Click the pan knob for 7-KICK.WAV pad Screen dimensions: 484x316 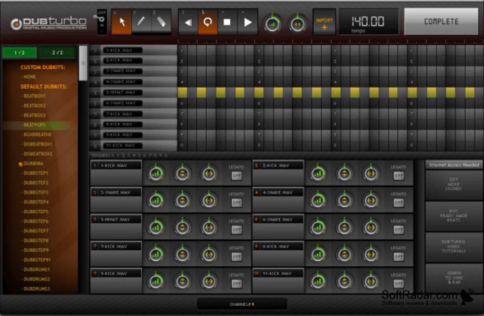click(x=209, y=254)
